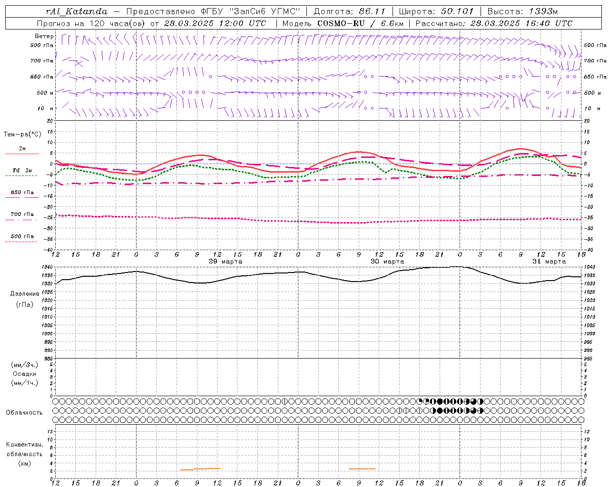Image resolution: width=609 pixels, height=487 pixels.
Task: Click the (км) unit label
Action: (24, 463)
